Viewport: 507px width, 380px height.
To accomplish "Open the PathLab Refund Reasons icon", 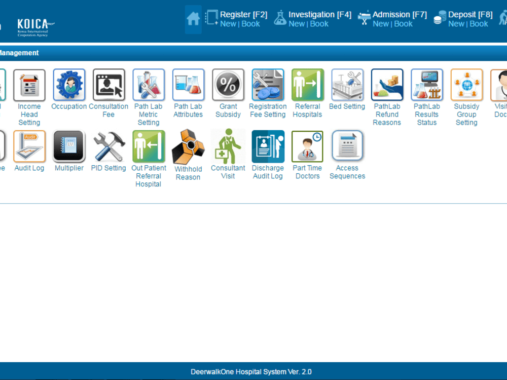I will [x=387, y=85].
